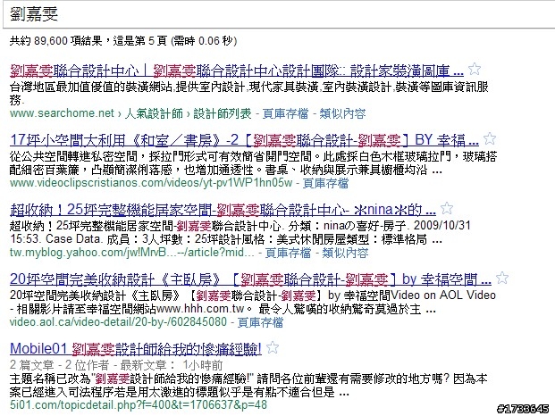The image size is (555, 416).
Task: Open 劉嘉雯聯合設計中心設計團隊 result title
Action: click(237, 71)
